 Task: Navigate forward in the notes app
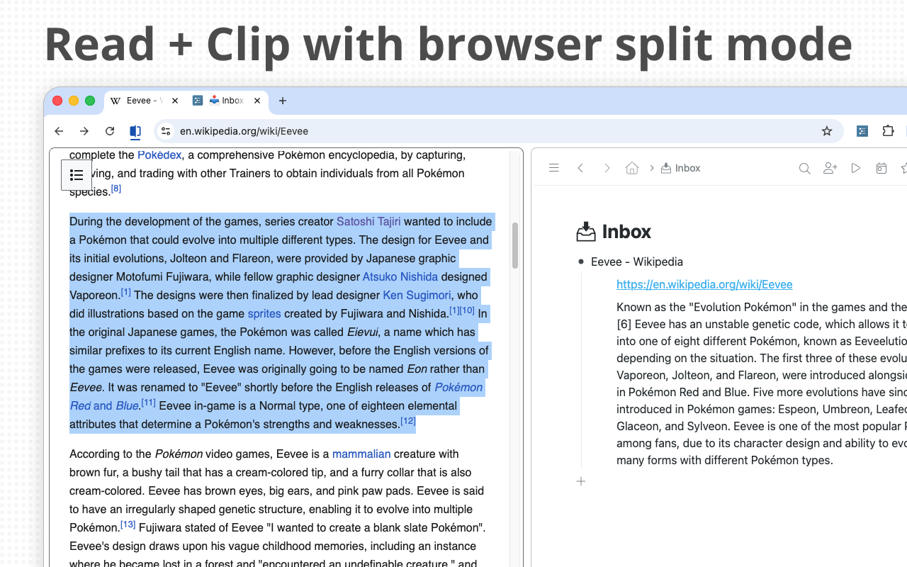pyautogui.click(x=607, y=168)
